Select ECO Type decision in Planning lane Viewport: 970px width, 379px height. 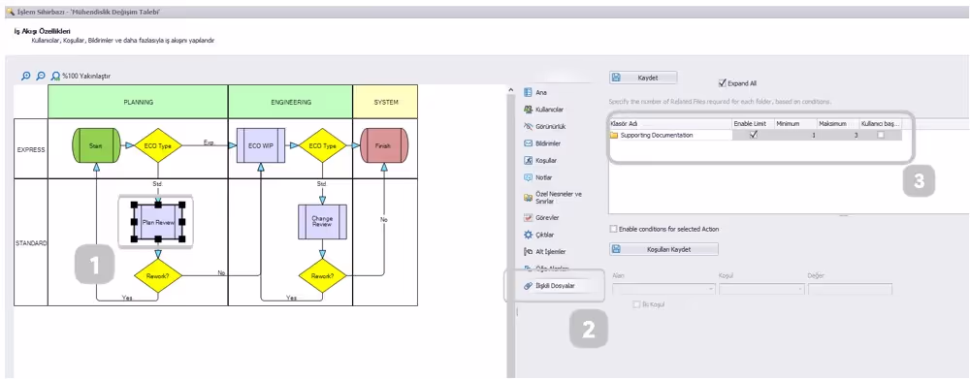[158, 146]
